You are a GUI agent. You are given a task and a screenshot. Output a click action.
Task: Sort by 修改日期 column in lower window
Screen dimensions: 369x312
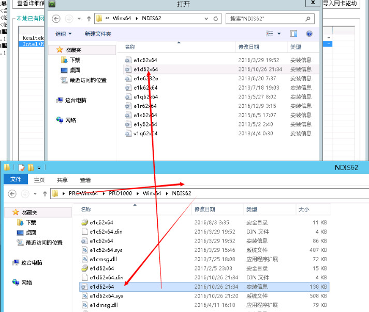[204, 209]
